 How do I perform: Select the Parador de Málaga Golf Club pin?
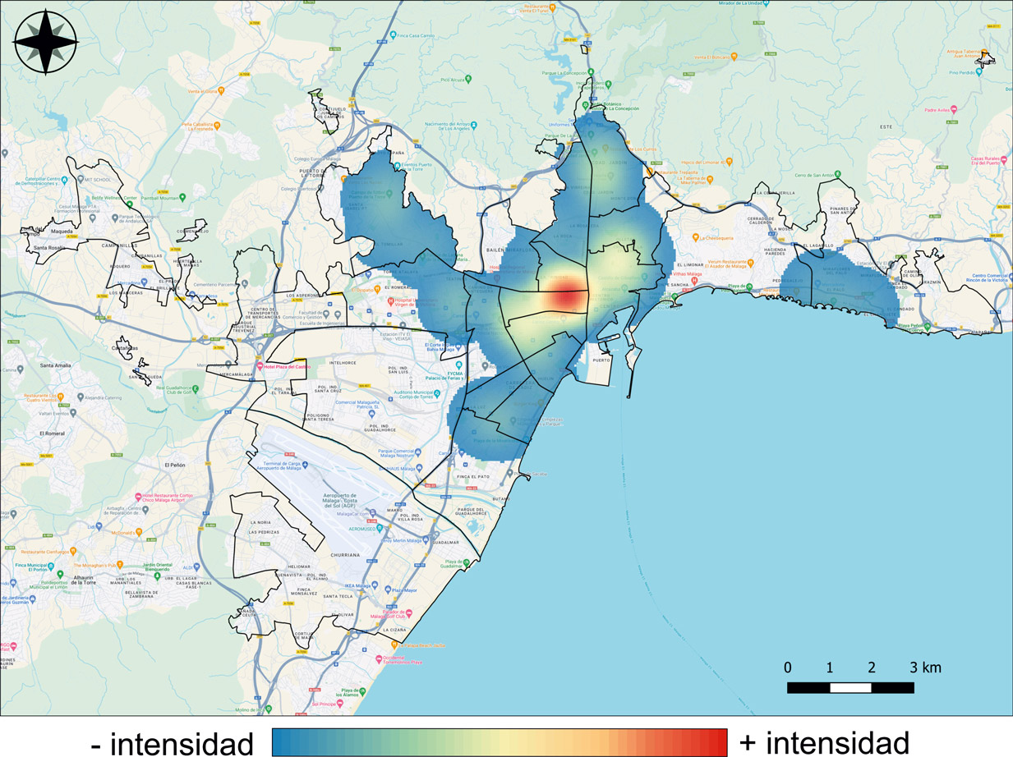coord(410,613)
